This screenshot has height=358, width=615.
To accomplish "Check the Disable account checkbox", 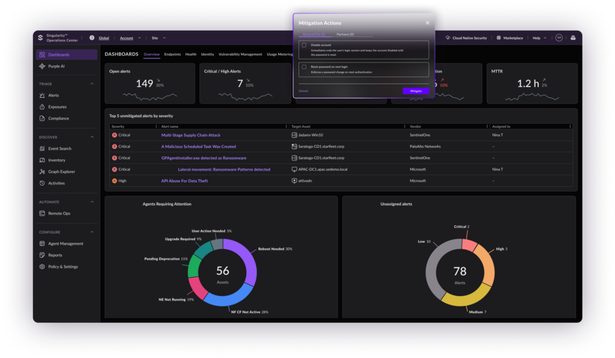I will tap(304, 45).
